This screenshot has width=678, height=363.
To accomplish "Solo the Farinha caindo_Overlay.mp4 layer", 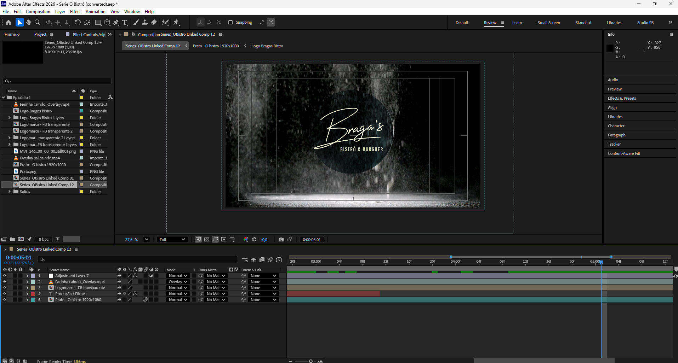I will [x=15, y=281].
